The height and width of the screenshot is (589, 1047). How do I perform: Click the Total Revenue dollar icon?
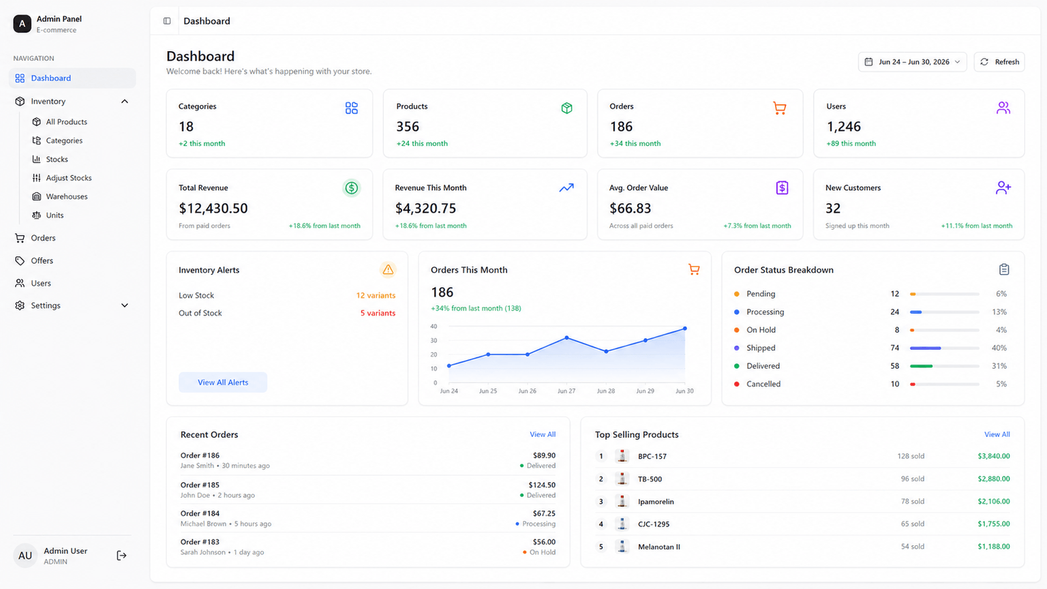(x=351, y=187)
